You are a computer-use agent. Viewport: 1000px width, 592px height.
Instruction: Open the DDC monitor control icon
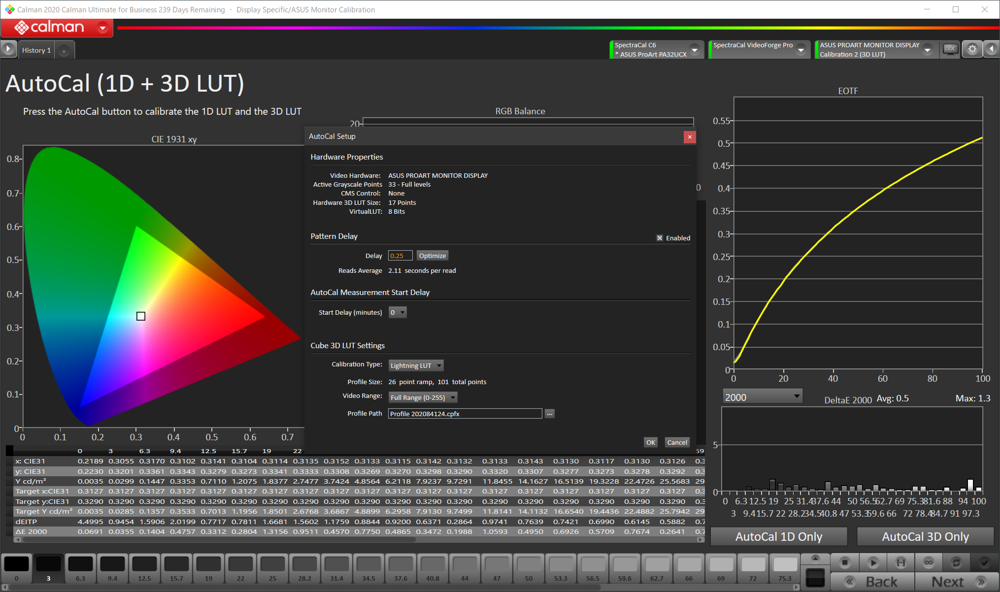(x=950, y=49)
